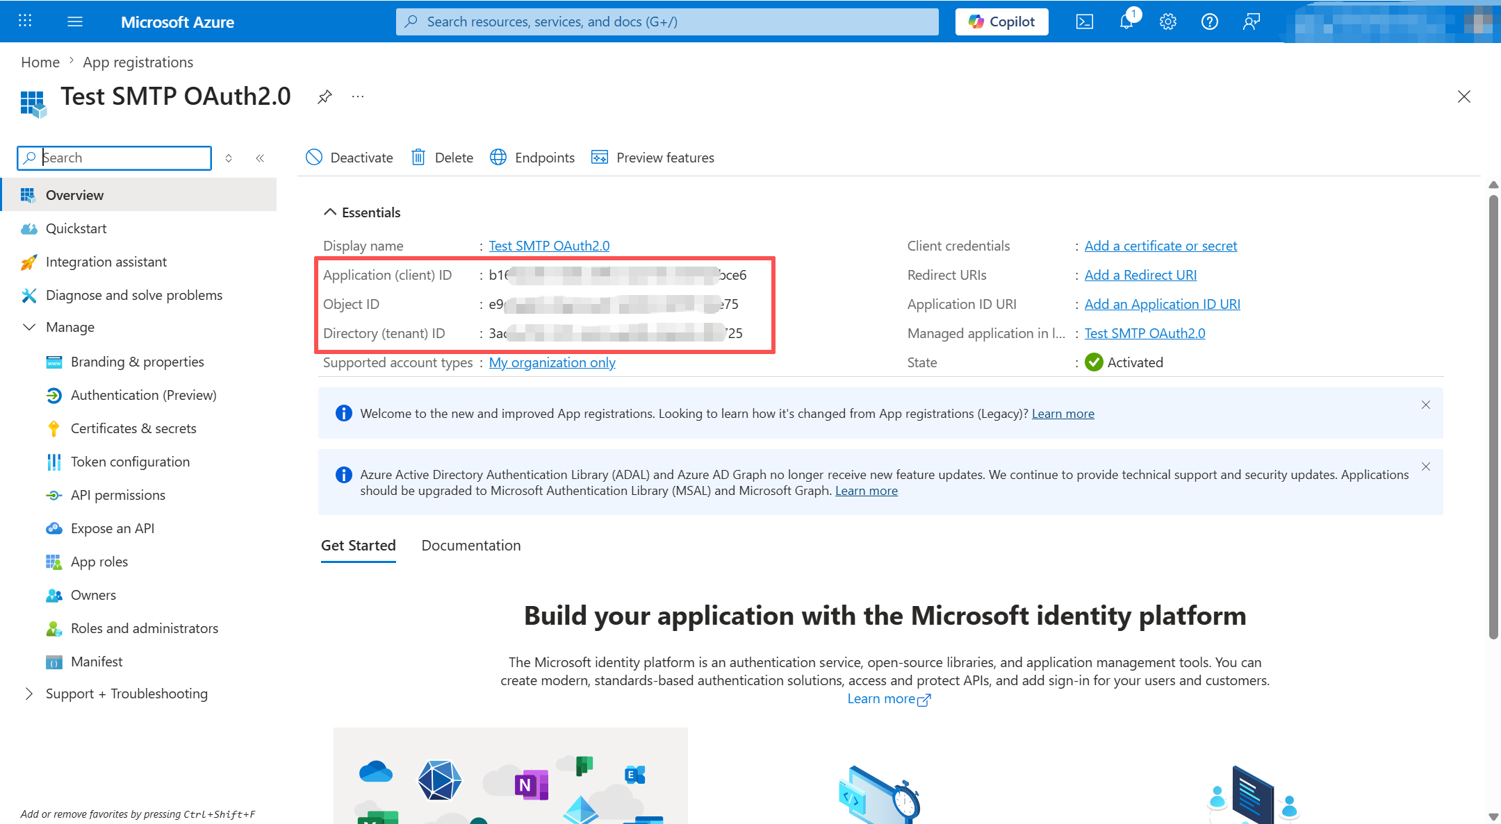The height and width of the screenshot is (824, 1501).
Task: Open the Help question mark icon
Action: (x=1210, y=22)
